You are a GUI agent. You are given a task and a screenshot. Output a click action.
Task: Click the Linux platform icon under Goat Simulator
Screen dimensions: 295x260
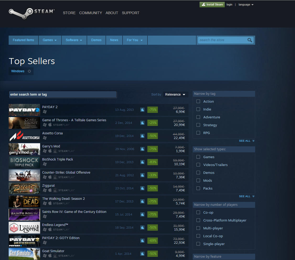tap(55, 256)
